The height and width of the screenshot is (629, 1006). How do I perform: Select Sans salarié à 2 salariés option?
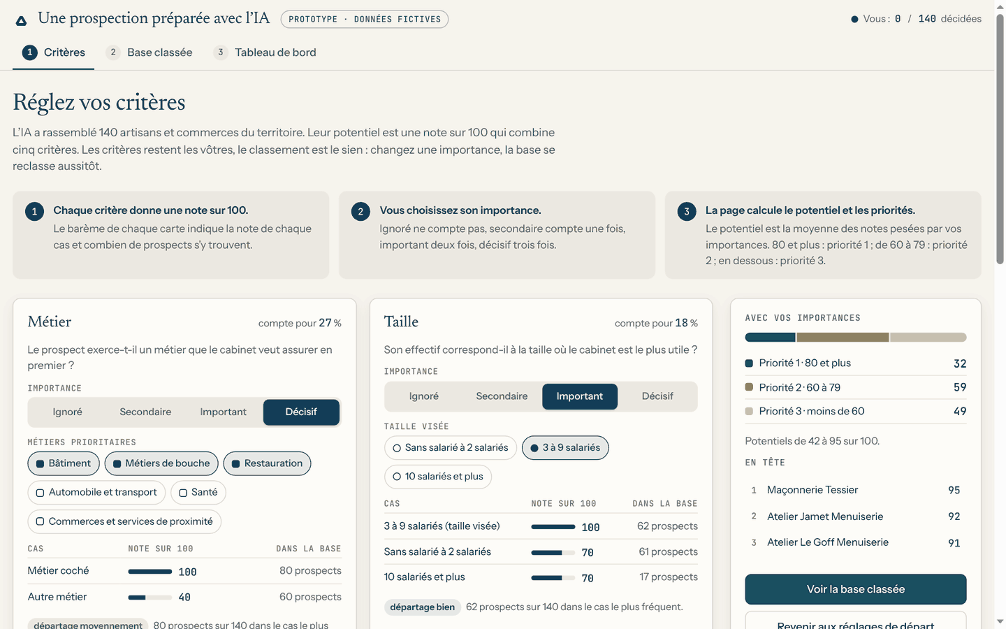pos(451,448)
